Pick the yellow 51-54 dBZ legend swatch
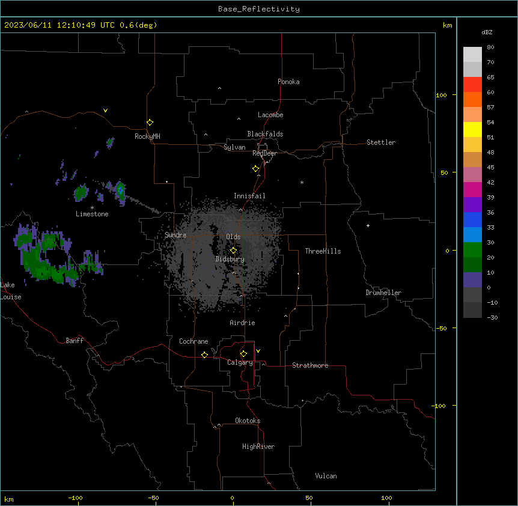518x506 pixels. pos(472,129)
